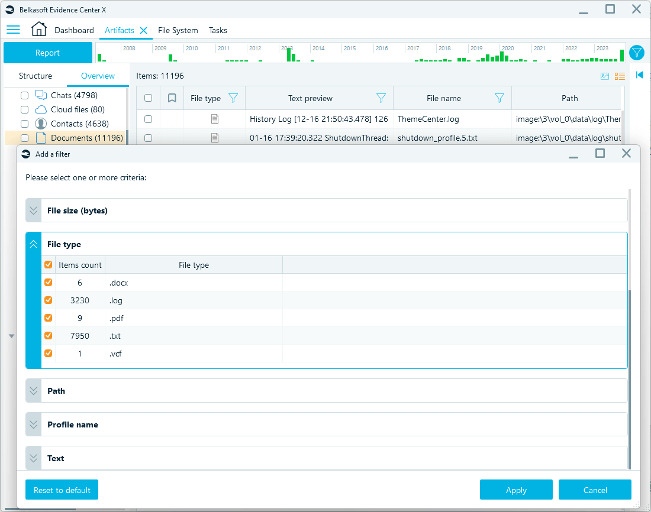
Task: Click the Cloud files category icon
Action: pos(41,109)
